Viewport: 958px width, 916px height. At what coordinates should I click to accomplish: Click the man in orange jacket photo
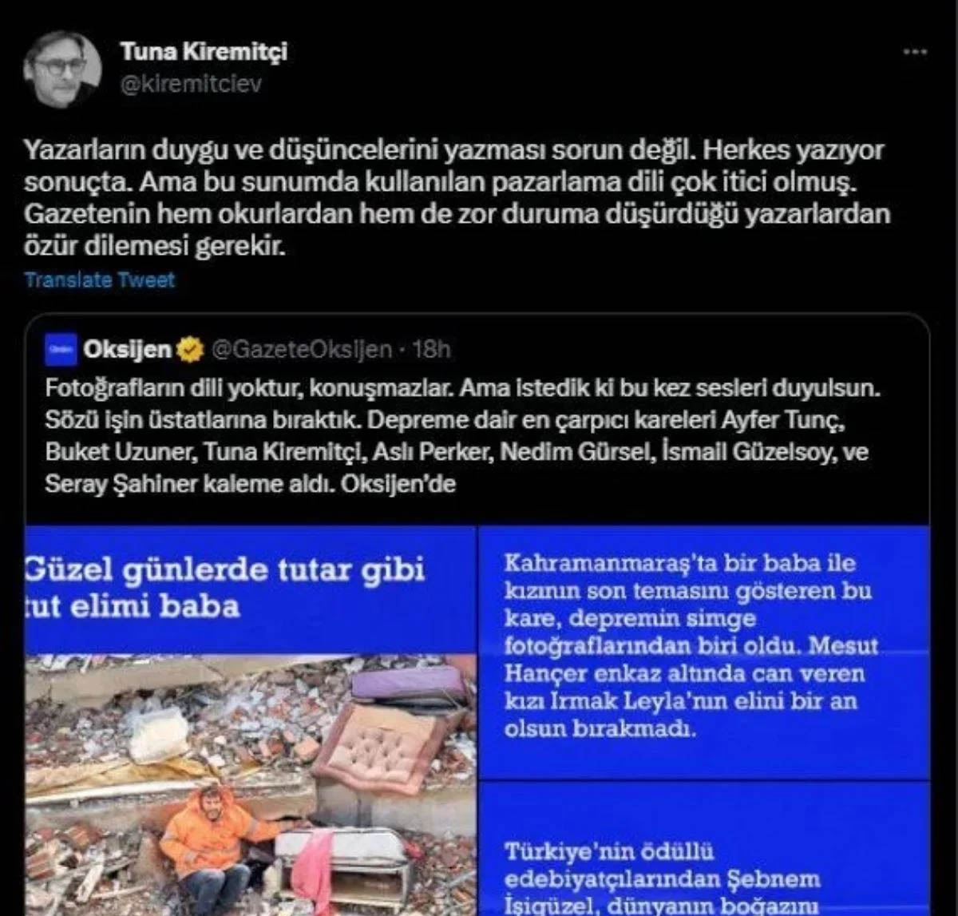208,850
